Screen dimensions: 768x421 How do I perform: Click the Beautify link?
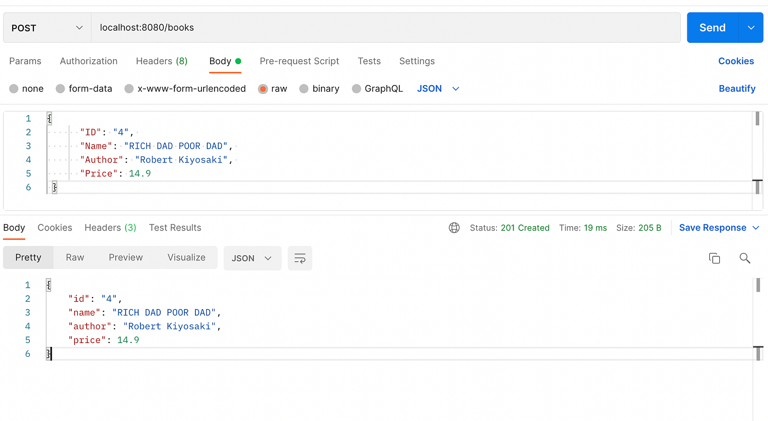(x=737, y=89)
